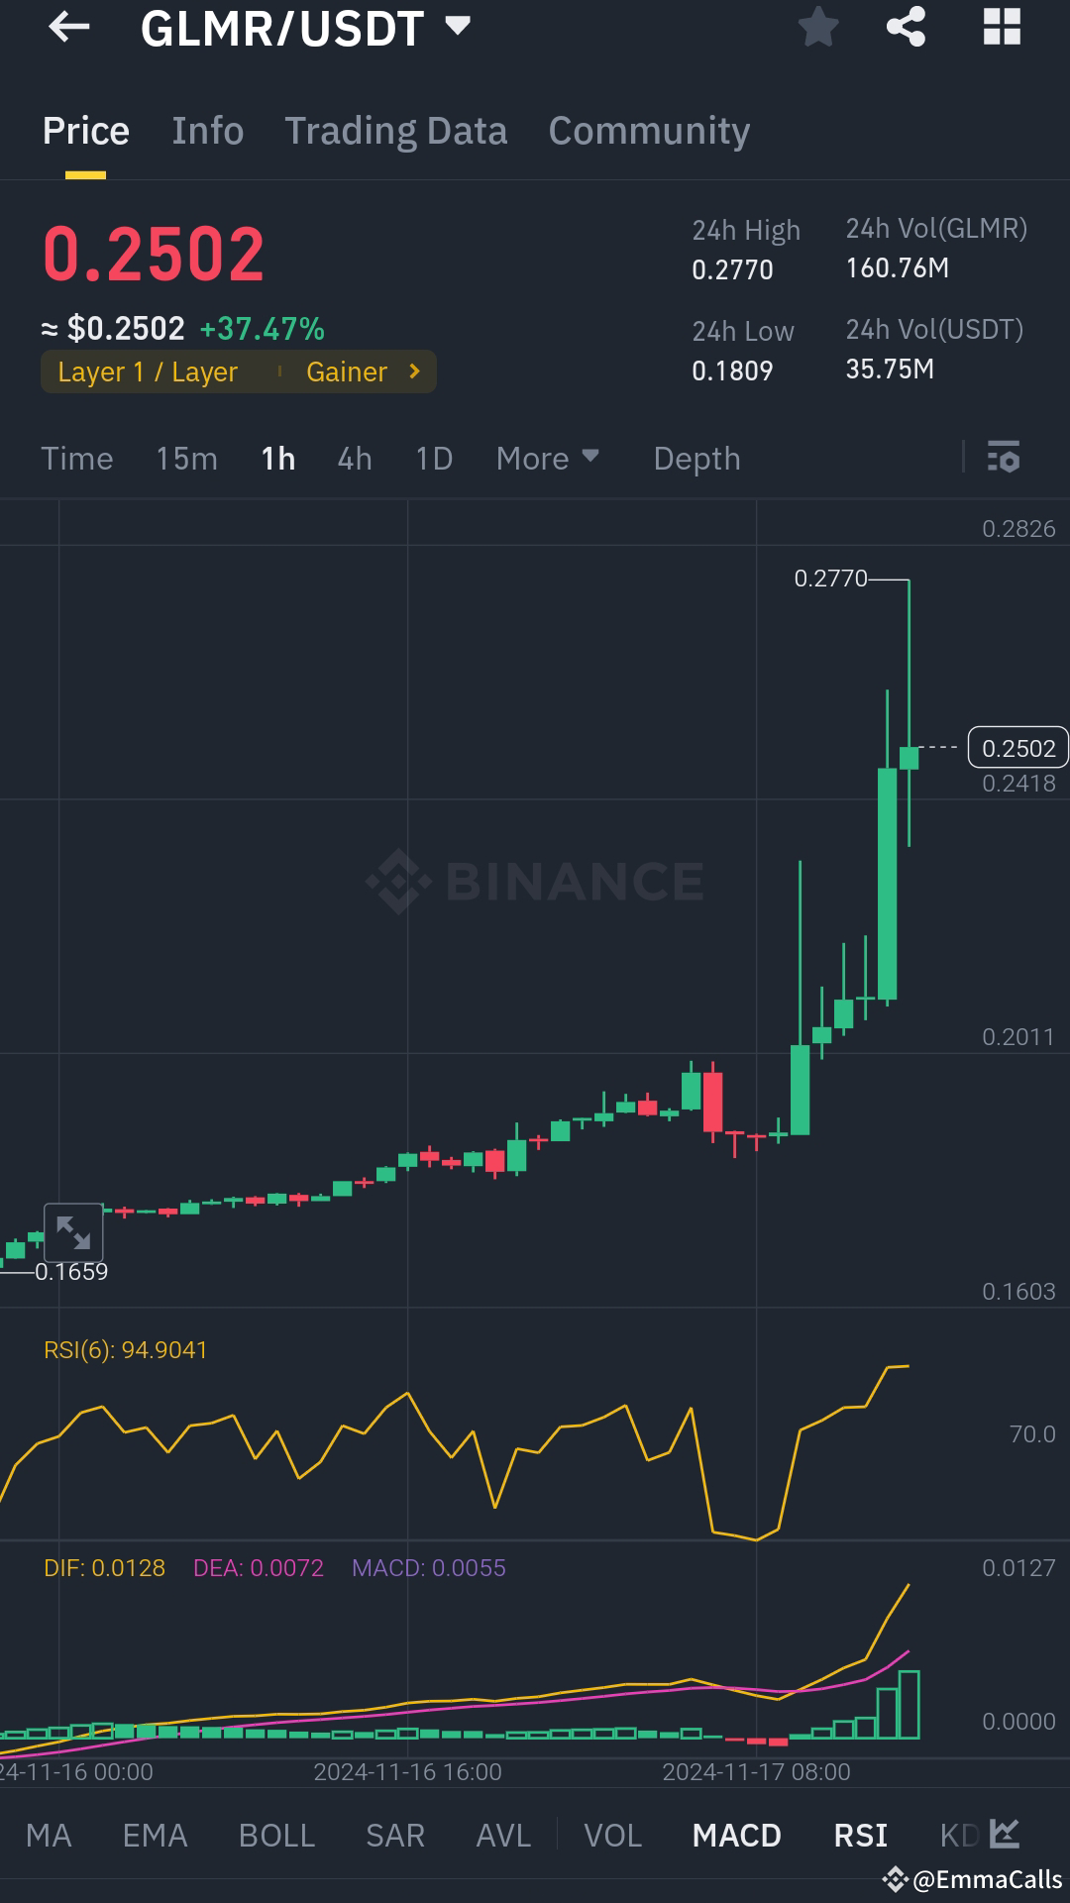Open the More timeframe dropdown

pos(548,458)
